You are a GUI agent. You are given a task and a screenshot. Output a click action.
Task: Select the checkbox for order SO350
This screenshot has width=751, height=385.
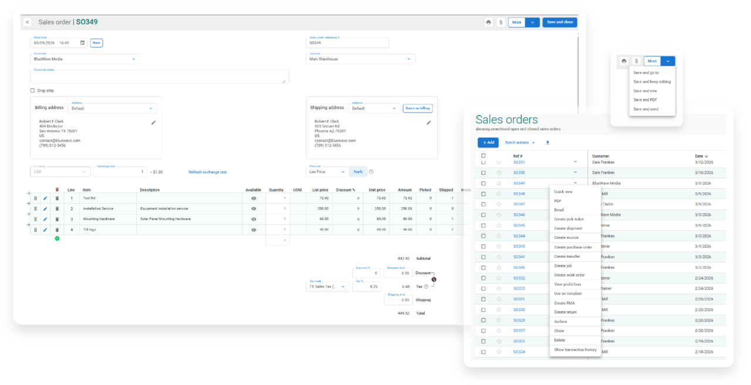click(x=483, y=173)
